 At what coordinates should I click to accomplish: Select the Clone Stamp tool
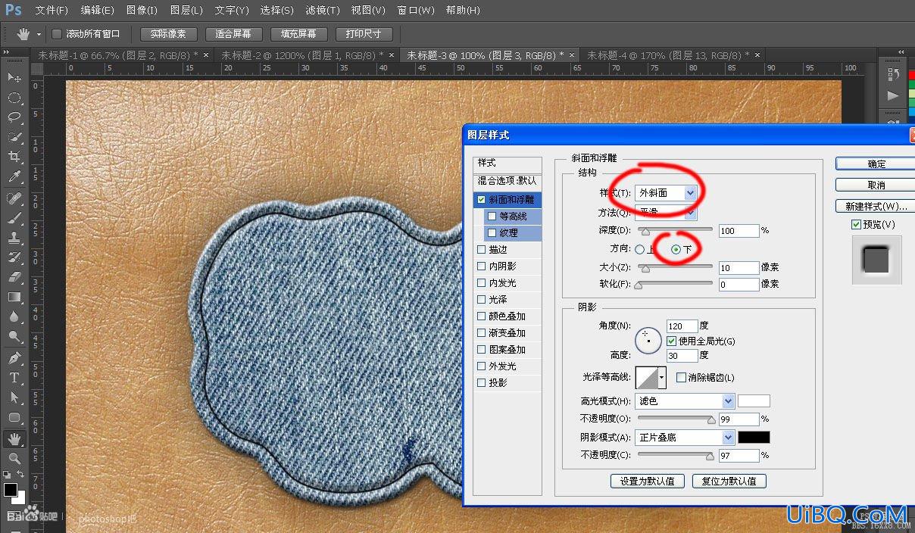tap(14, 238)
